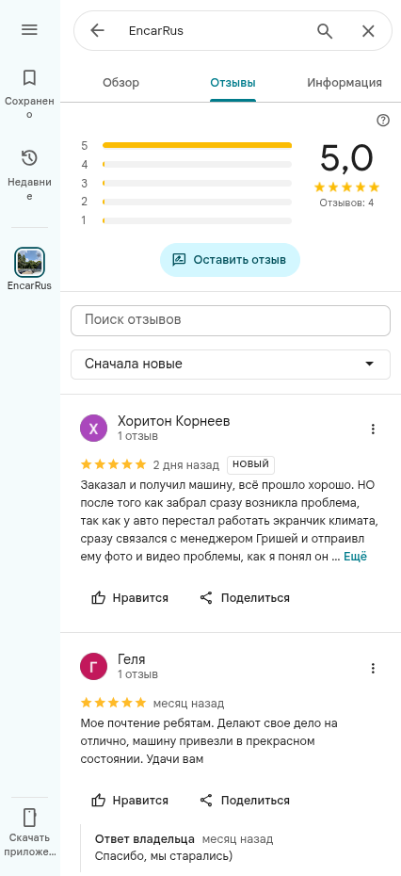The width and height of the screenshot is (401, 876).
Task: Open Recents history icon
Action: [x=29, y=158]
